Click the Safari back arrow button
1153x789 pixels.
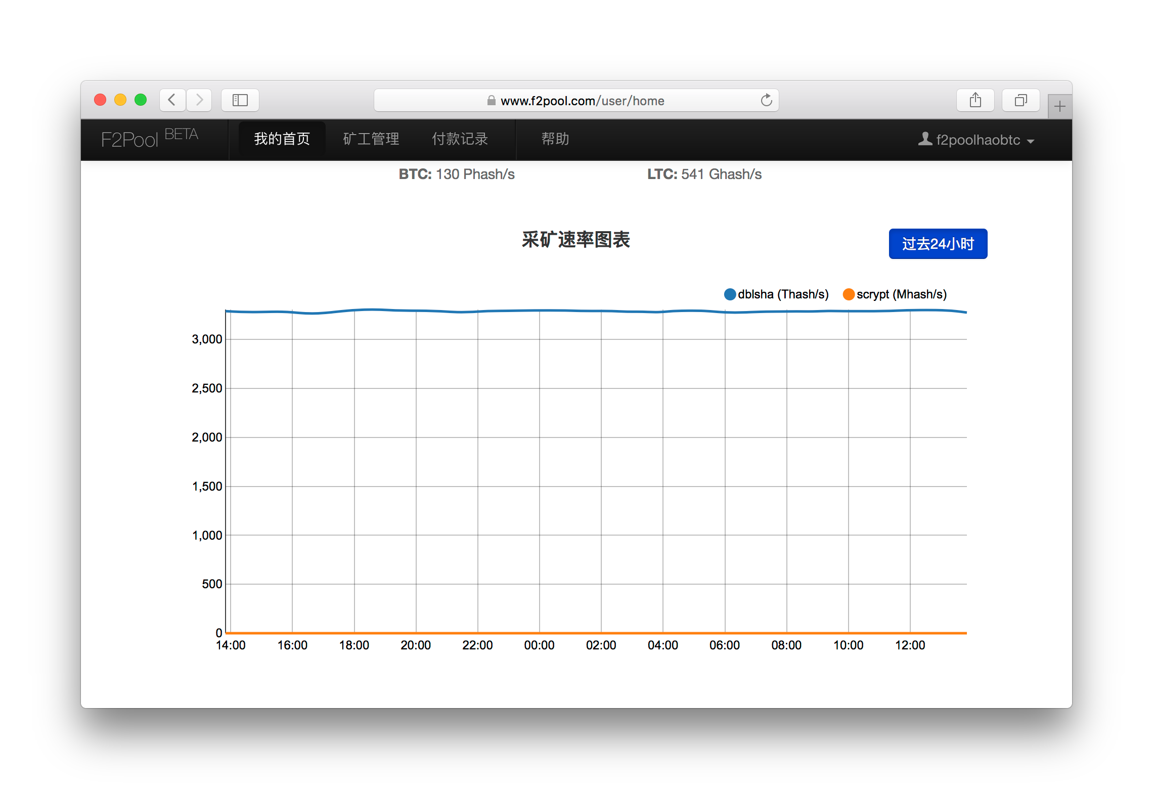pos(172,100)
